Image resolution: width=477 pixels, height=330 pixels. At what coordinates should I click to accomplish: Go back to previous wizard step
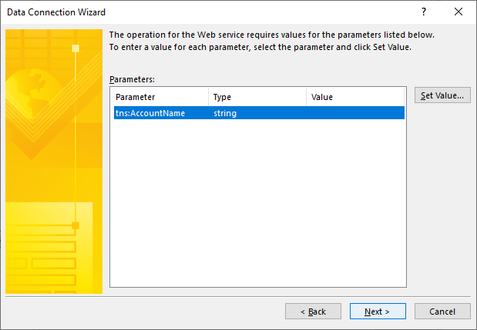pos(313,312)
